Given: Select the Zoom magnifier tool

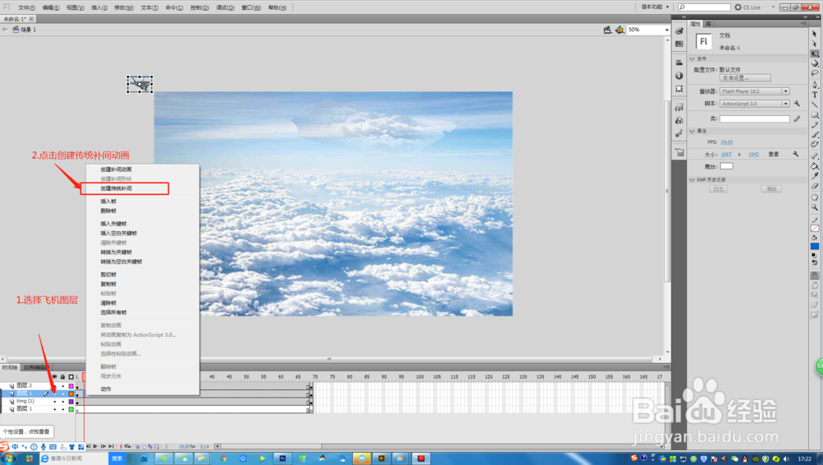Looking at the screenshot, I should click(815, 207).
